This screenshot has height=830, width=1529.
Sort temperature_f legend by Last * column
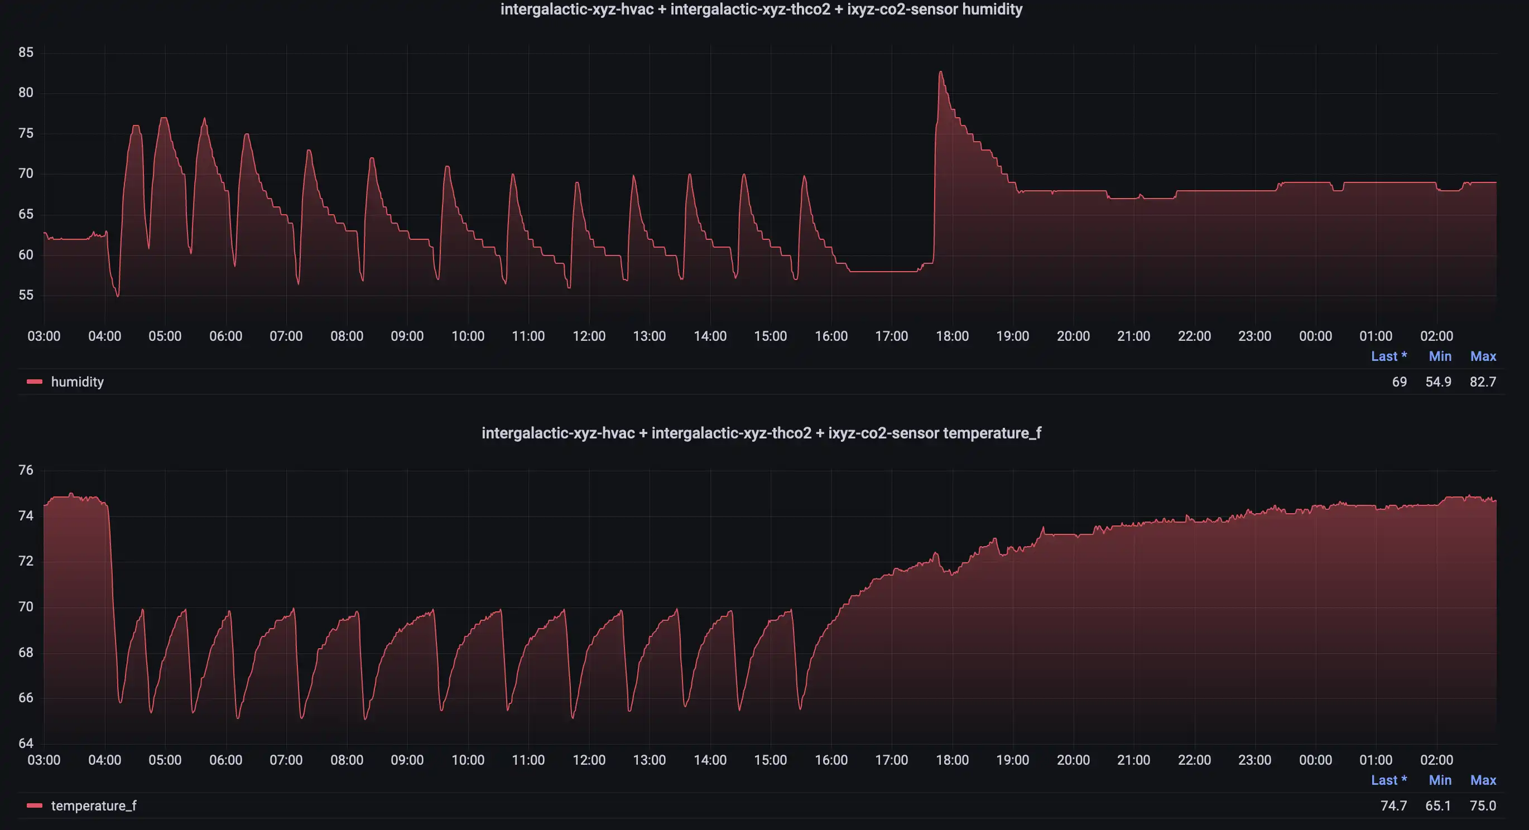coord(1389,780)
